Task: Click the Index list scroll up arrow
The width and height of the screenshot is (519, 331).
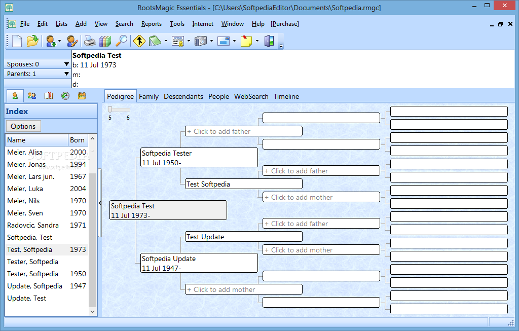Action: tap(93, 139)
